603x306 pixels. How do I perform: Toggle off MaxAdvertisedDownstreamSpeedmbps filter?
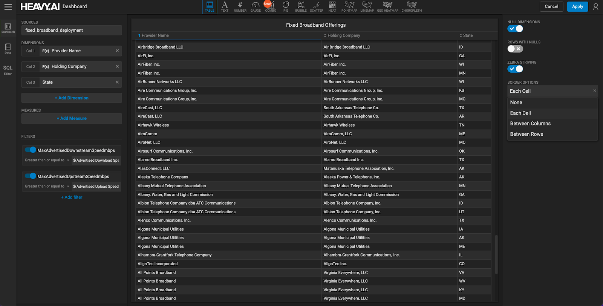30,150
